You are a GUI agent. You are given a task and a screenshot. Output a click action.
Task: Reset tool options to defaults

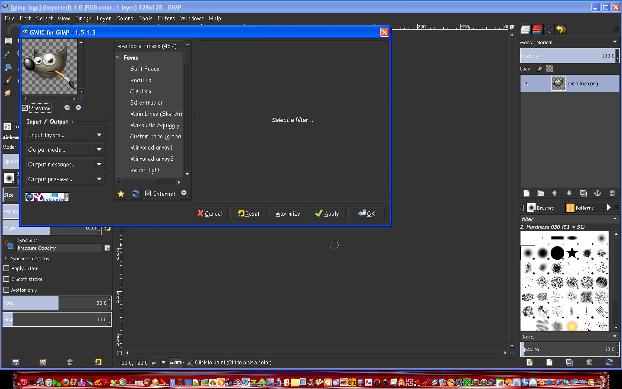pos(98,362)
